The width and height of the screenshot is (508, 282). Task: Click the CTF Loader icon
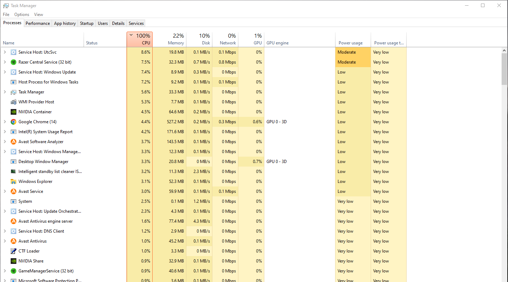14,251
